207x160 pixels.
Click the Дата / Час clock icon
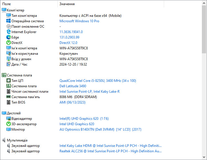coord(9,64)
